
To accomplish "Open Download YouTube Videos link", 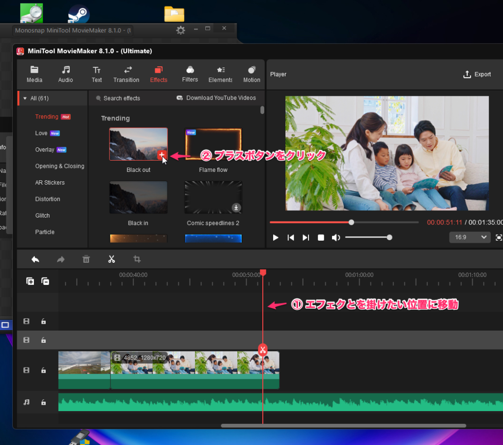I will (216, 98).
